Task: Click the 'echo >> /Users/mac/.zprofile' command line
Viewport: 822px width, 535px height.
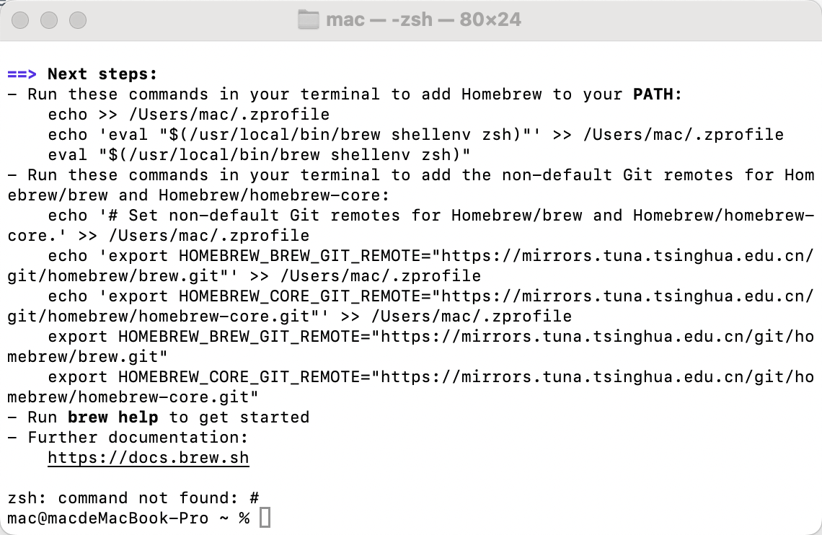Action: tap(189, 115)
